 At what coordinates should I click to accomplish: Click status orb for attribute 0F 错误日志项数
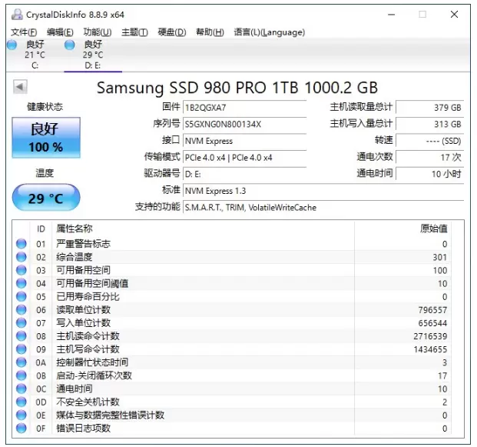click(22, 429)
